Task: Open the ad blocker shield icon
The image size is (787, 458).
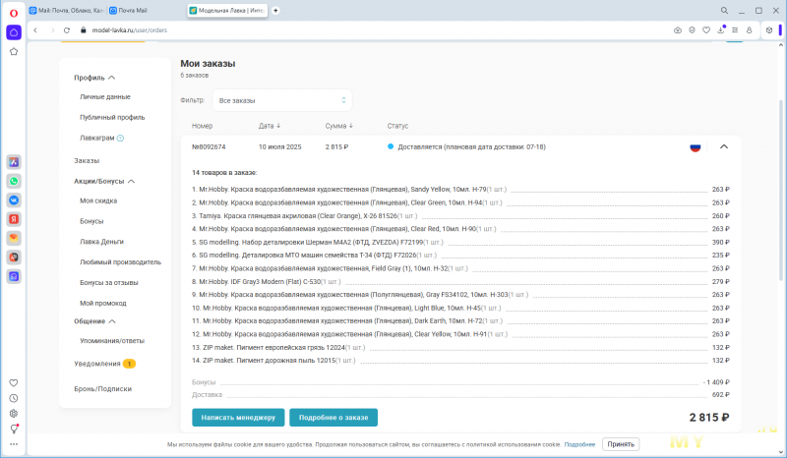Action: click(x=692, y=30)
